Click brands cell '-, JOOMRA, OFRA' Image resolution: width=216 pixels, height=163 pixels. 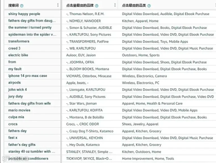[80, 62]
